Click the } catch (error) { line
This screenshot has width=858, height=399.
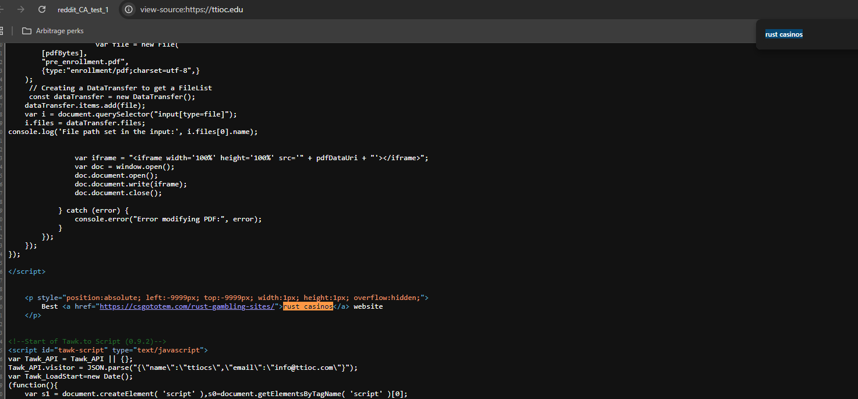pyautogui.click(x=93, y=210)
